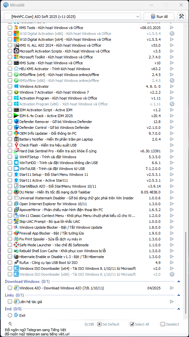
Task: Click the Windows 7 Activation icon
Action: (x=16, y=92)
